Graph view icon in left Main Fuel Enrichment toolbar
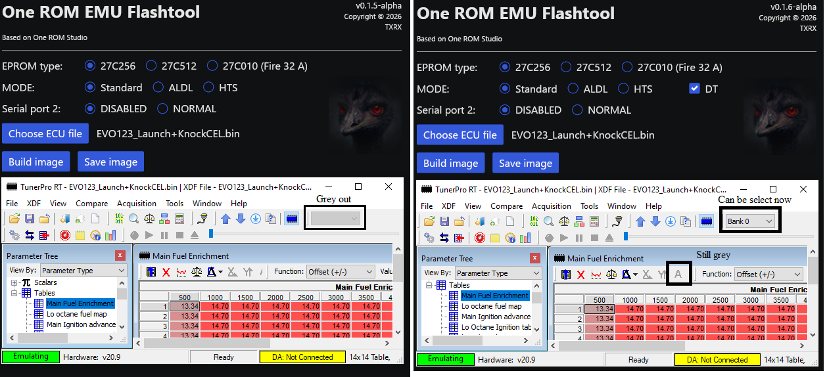The width and height of the screenshot is (827, 377). (x=181, y=272)
